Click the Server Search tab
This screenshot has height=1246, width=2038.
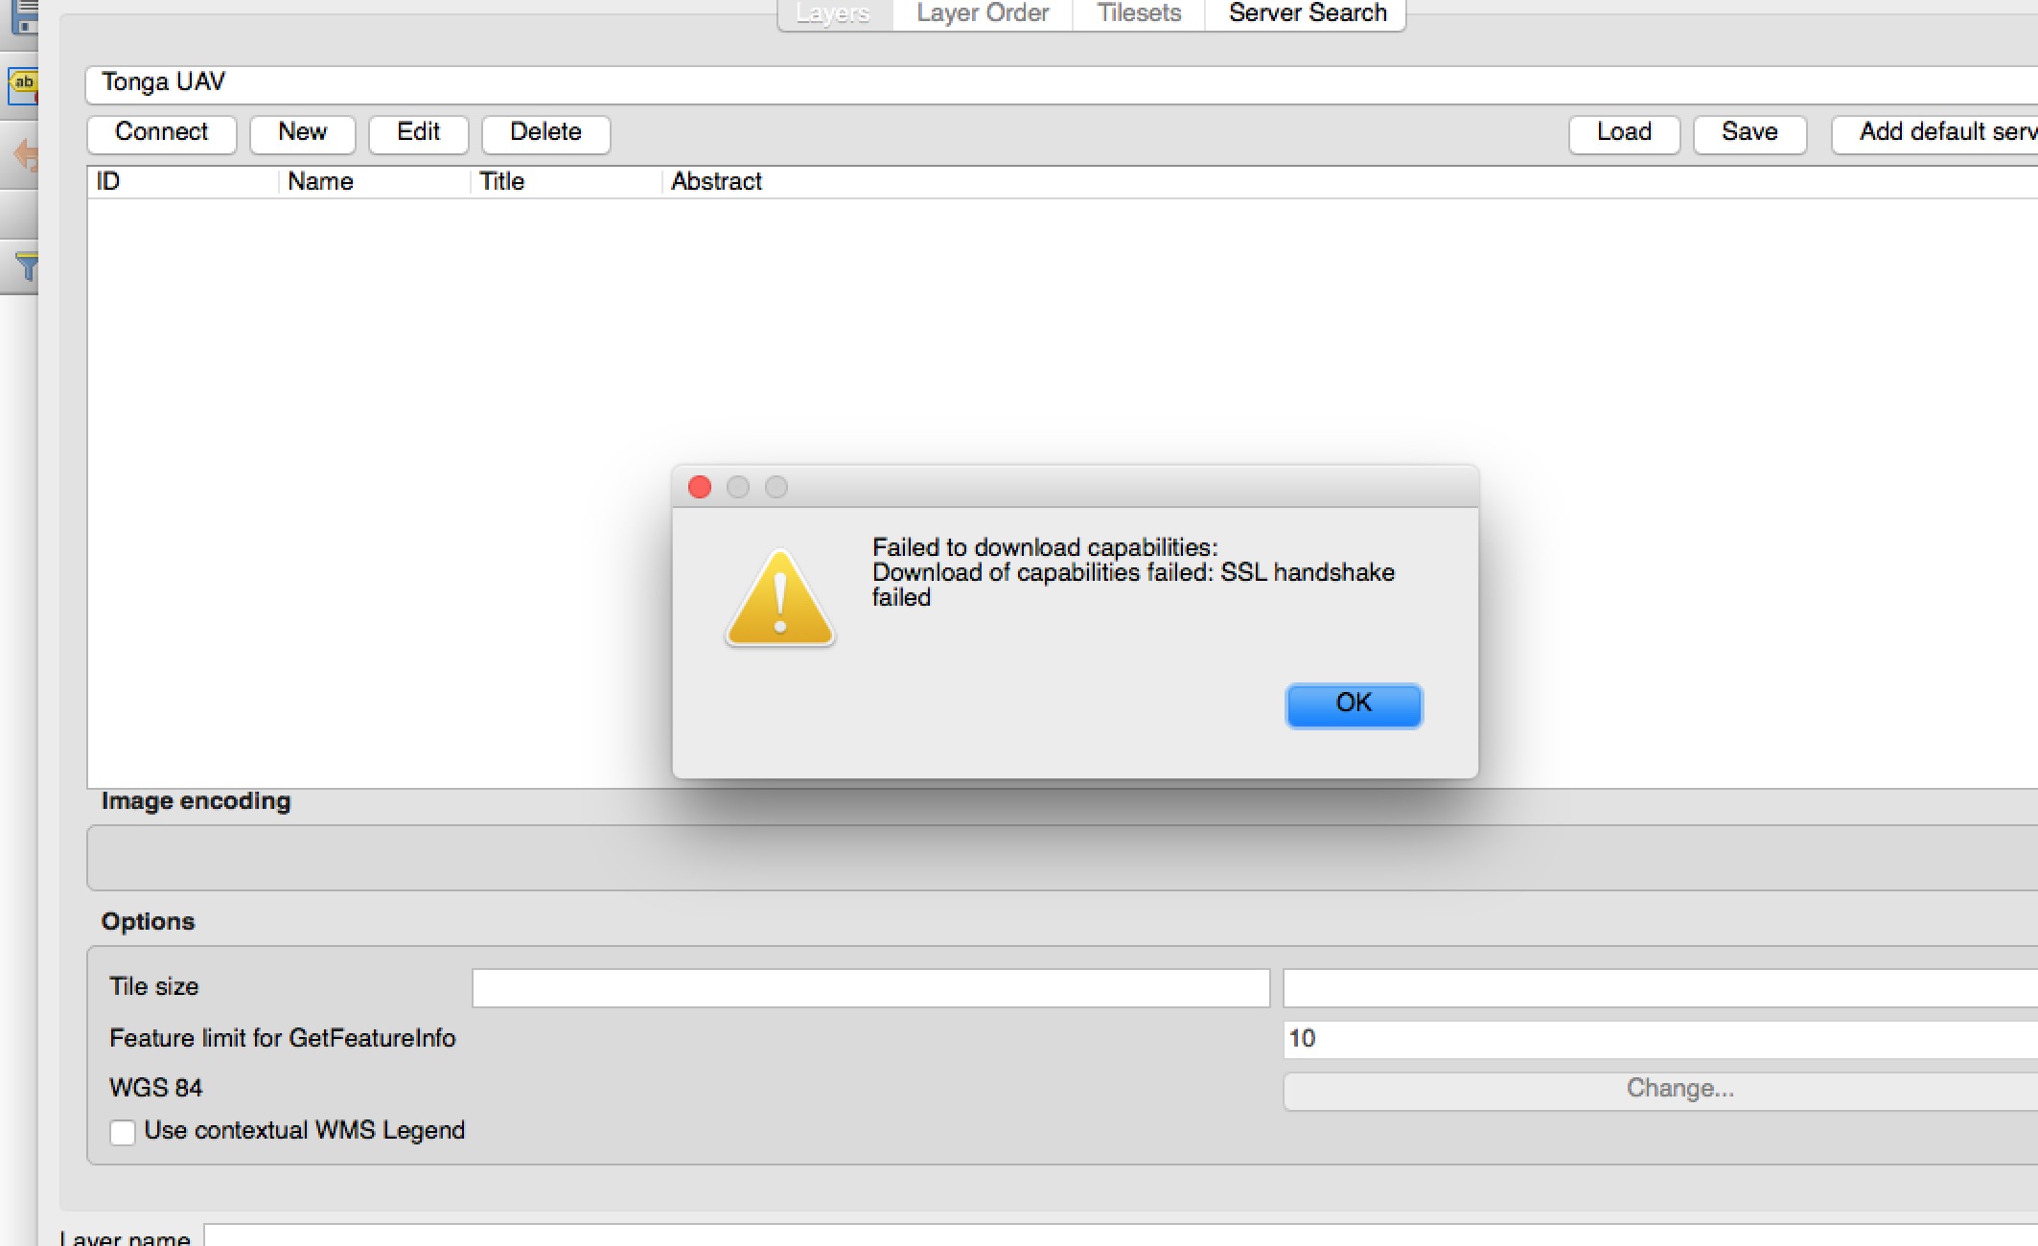coord(1305,13)
